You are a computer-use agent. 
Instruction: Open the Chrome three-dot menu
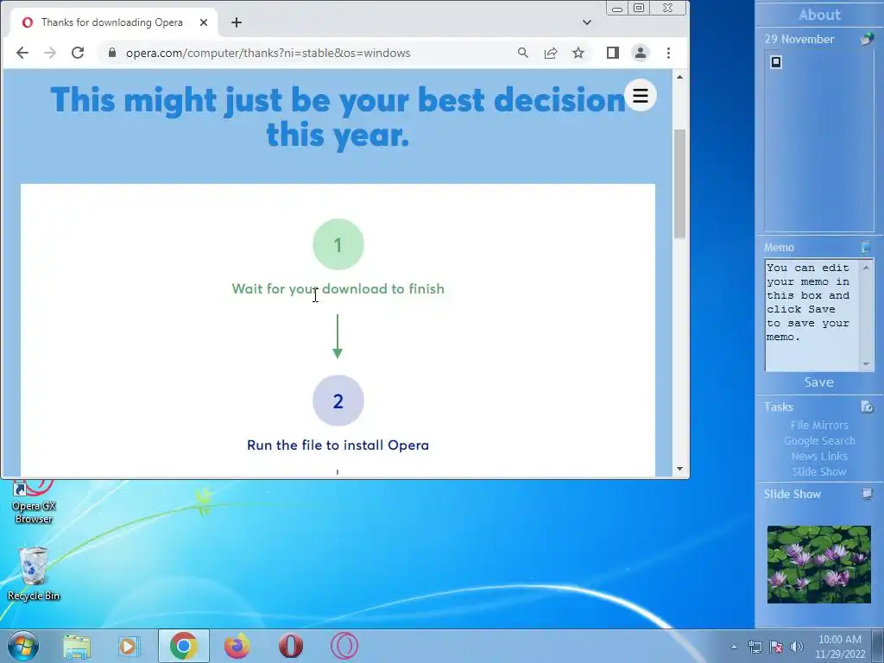point(669,53)
